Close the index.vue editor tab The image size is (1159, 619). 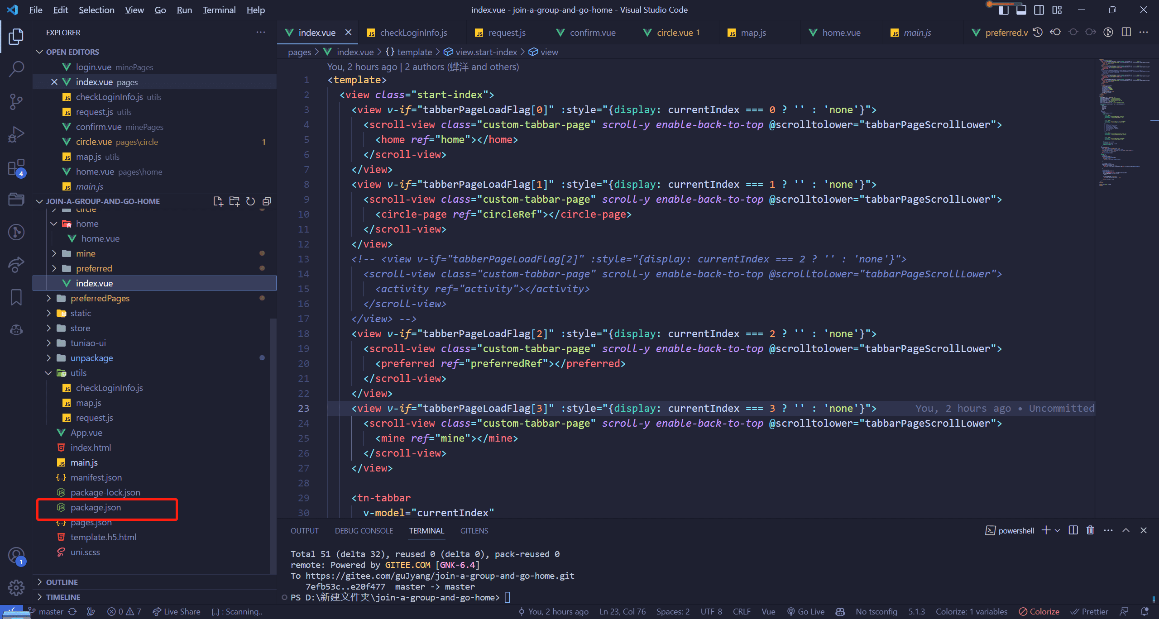(348, 32)
